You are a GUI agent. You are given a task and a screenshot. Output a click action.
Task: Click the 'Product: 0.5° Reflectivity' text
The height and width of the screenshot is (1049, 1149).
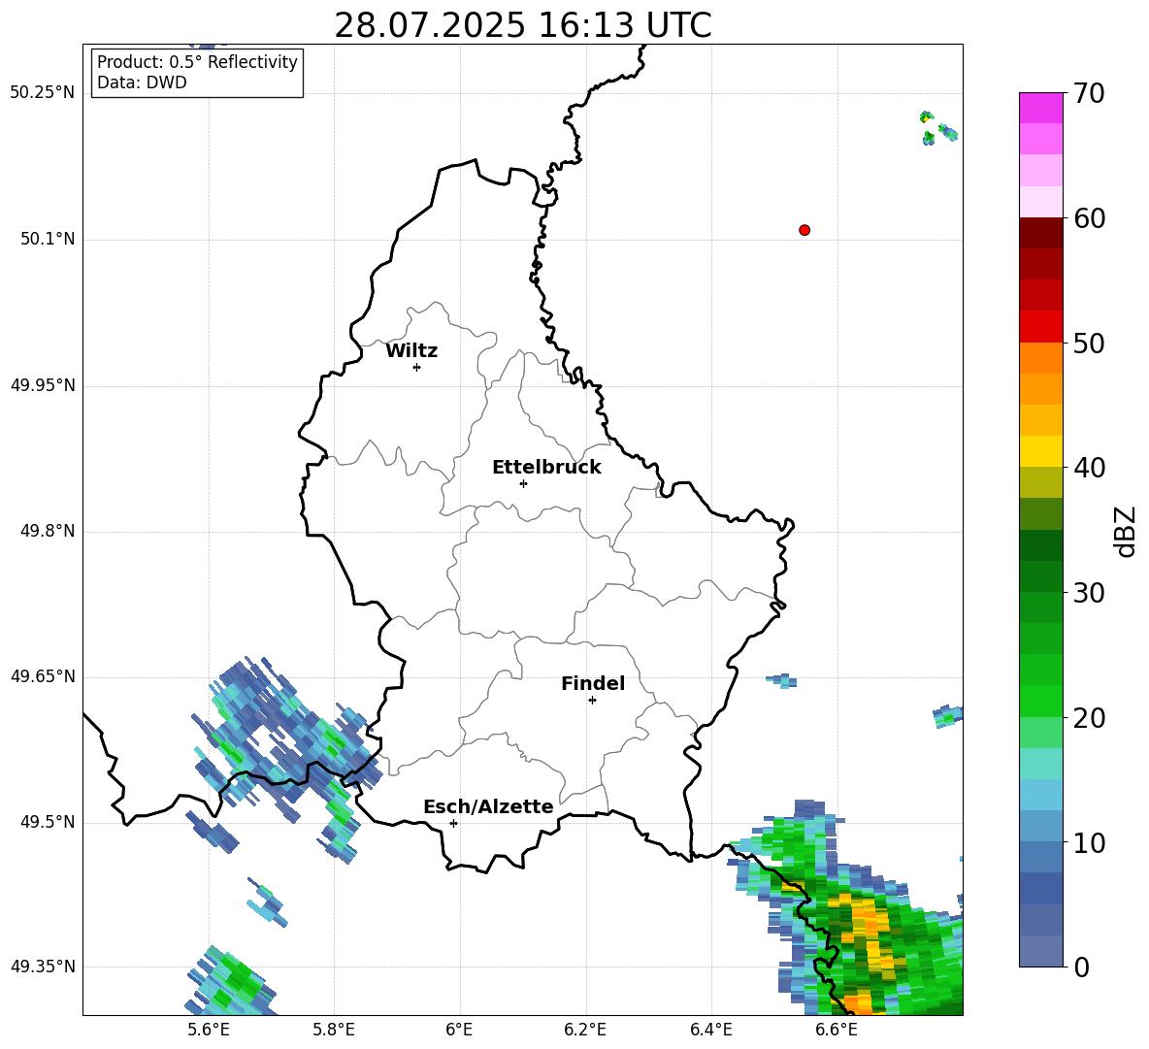point(197,62)
